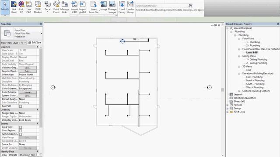Collapse the Underlay section
Viewport: 280px width, 157px height.
click(x=37, y=109)
